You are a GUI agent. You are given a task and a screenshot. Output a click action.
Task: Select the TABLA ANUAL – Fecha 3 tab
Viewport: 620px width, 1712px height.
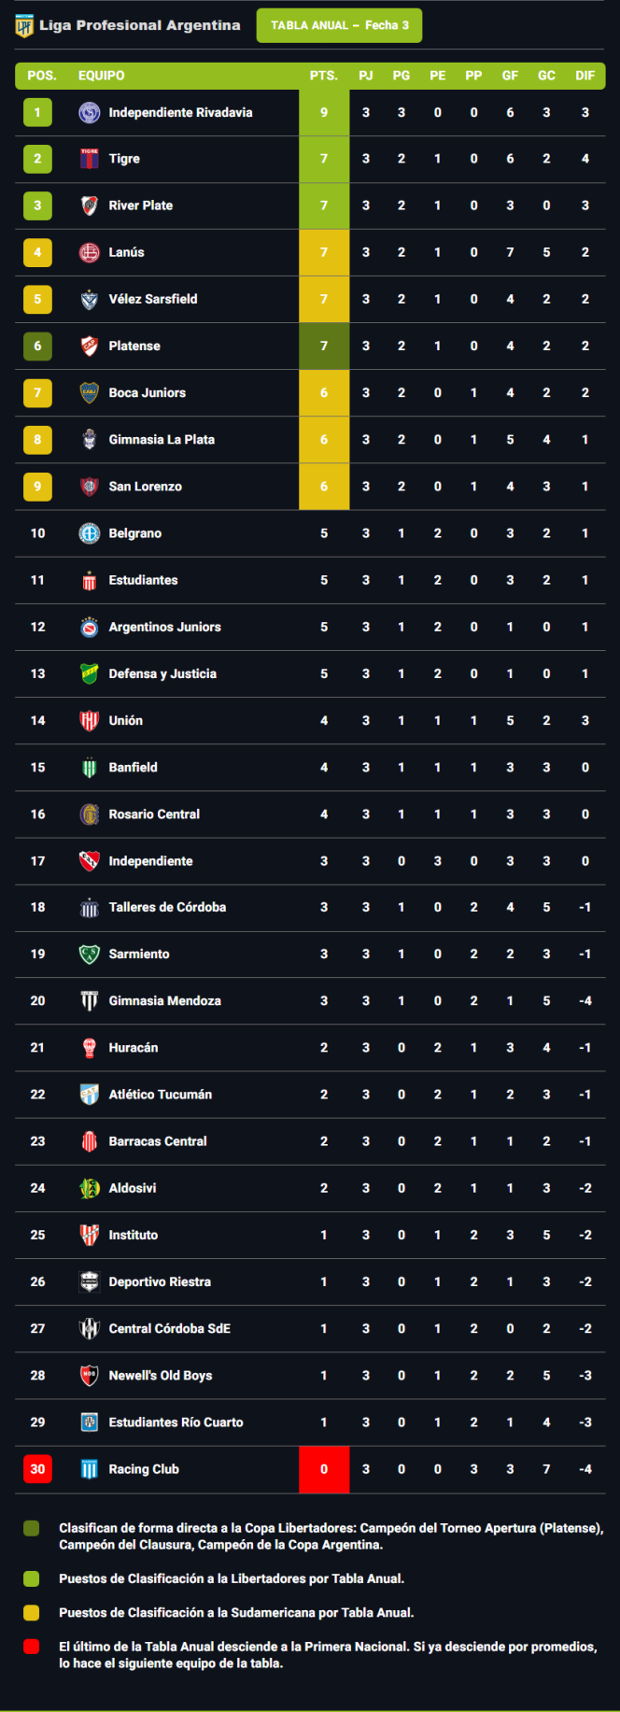[x=339, y=25]
